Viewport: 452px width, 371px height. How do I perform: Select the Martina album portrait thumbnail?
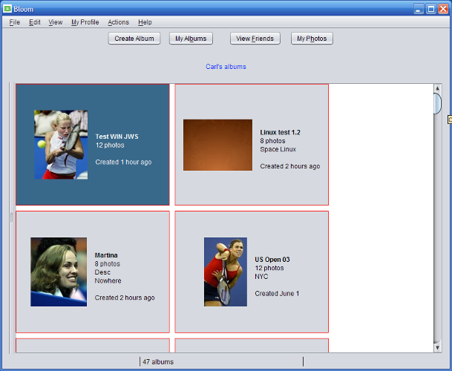pyautogui.click(x=59, y=272)
